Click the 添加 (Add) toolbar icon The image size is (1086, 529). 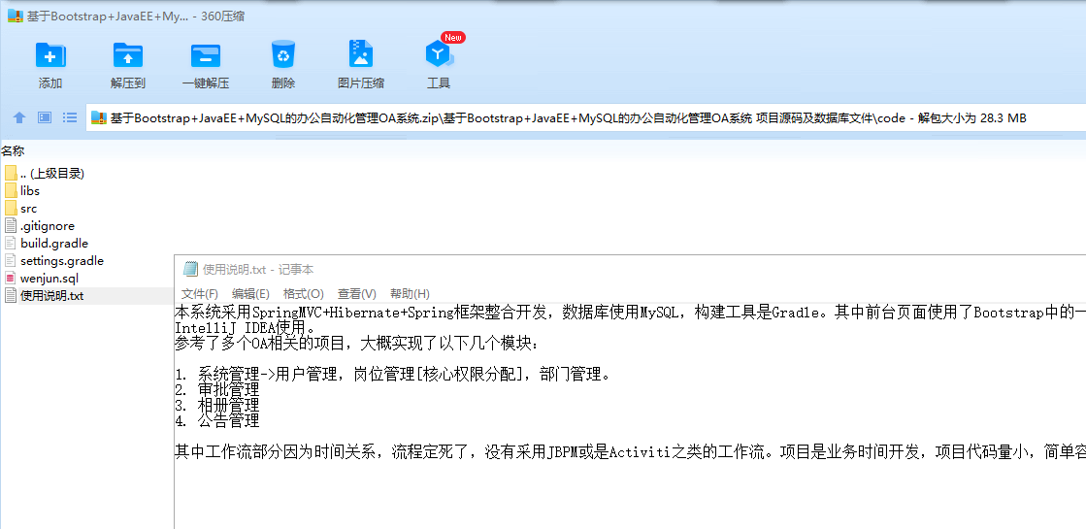click(x=50, y=54)
